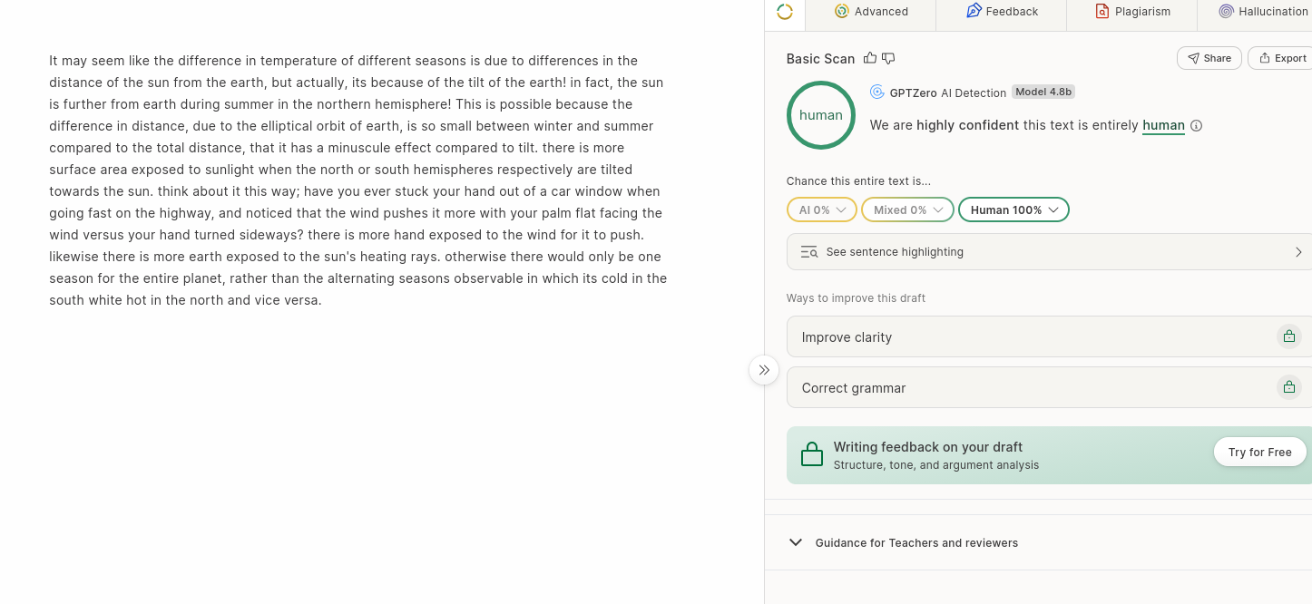The image size is (1312, 604).
Task: Expand the Human 100% dropdown
Action: [x=1013, y=209]
